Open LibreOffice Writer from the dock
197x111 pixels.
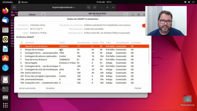tap(5, 49)
